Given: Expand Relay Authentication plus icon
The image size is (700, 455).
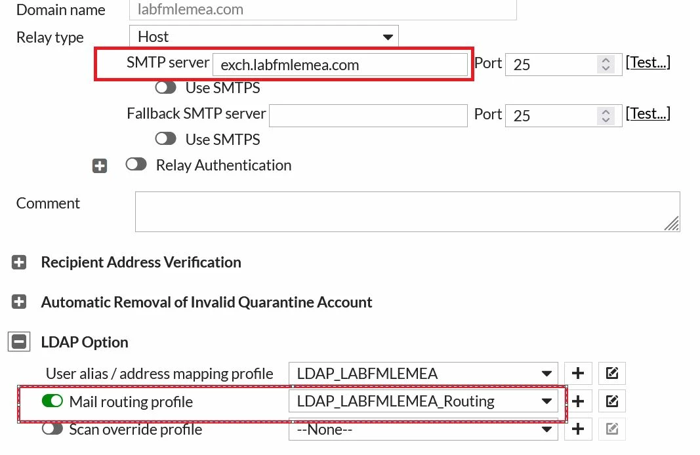Looking at the screenshot, I should click(100, 166).
